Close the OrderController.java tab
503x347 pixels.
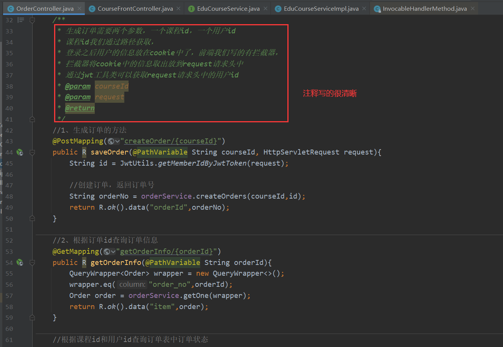80,8
